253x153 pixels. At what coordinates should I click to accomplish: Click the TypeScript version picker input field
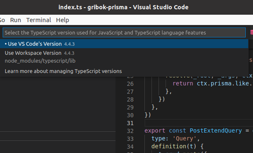[124, 33]
